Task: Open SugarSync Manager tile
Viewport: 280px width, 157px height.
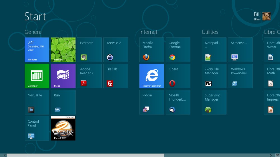Action: point(214,102)
